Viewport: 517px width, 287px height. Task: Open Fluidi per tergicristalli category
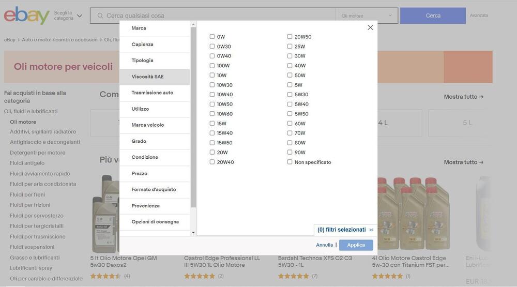(37, 226)
